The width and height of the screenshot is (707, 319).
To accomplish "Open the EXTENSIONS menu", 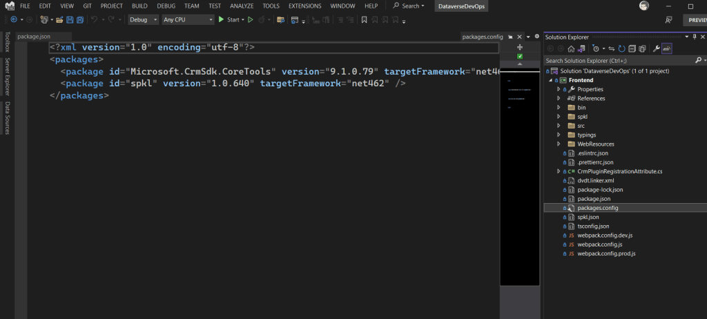I will (x=304, y=6).
